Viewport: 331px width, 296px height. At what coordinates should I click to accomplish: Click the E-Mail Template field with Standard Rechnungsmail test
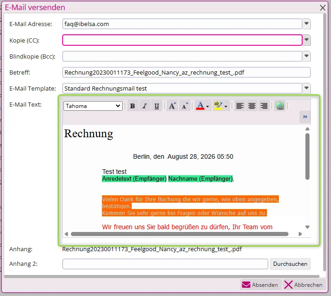tap(182, 88)
